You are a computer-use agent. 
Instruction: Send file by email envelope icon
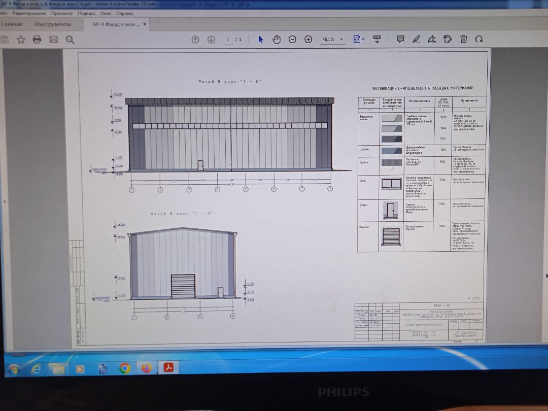click(53, 40)
